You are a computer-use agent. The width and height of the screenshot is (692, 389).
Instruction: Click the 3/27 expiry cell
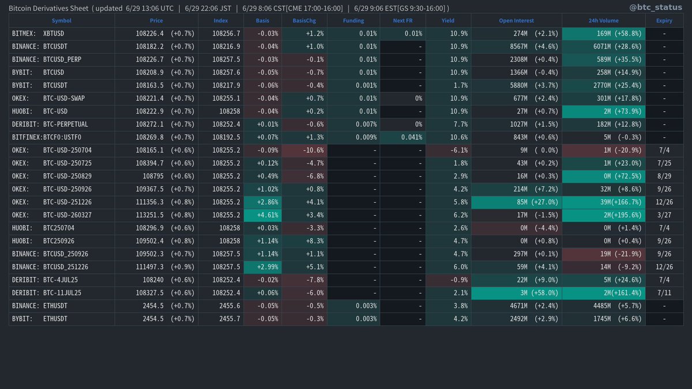[664, 215]
